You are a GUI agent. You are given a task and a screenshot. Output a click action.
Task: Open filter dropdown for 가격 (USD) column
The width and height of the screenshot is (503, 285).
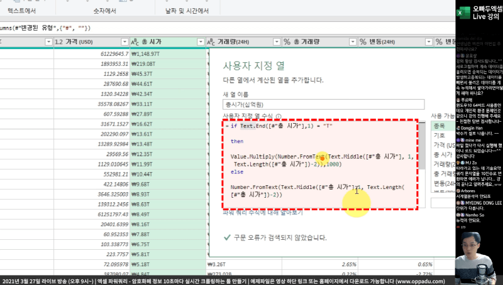pos(123,41)
